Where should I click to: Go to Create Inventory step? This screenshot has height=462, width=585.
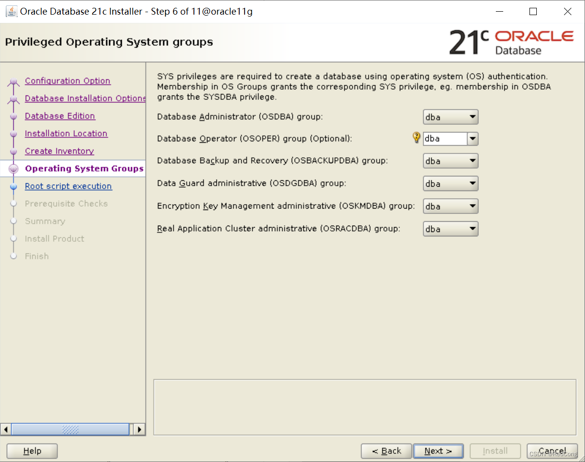pos(59,151)
